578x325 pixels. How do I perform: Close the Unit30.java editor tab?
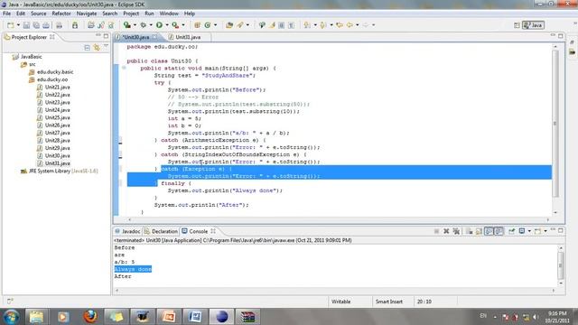pos(154,37)
